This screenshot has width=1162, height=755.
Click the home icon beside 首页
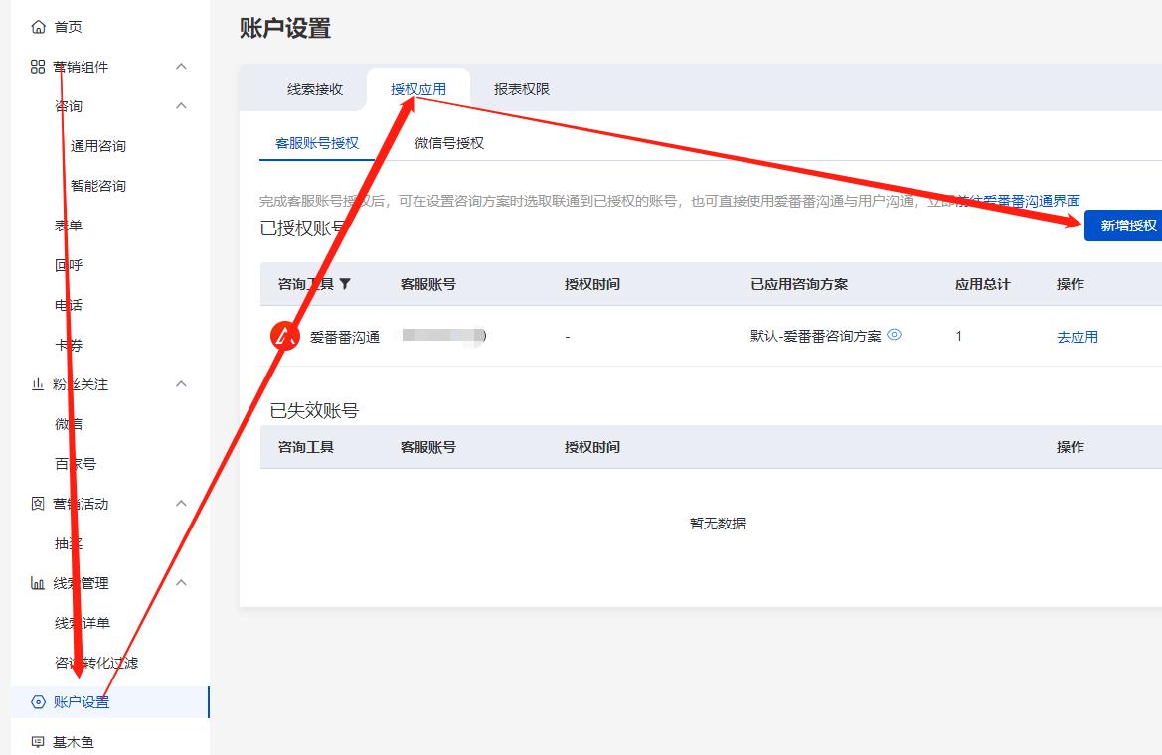point(38,27)
